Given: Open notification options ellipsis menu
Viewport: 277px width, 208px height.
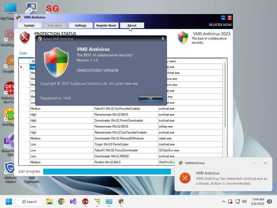Looking at the screenshot, I should click(254, 163).
